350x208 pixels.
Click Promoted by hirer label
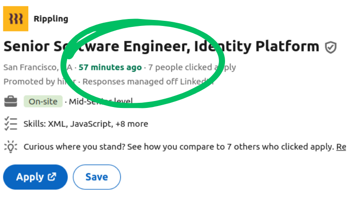coord(40,82)
